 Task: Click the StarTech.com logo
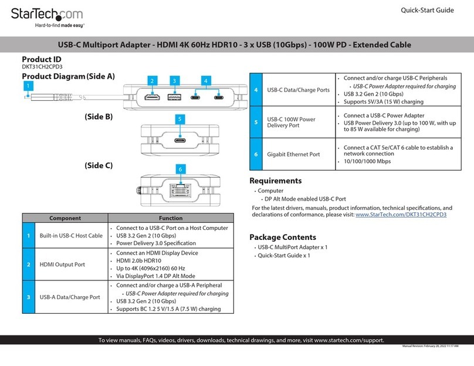click(x=47, y=18)
